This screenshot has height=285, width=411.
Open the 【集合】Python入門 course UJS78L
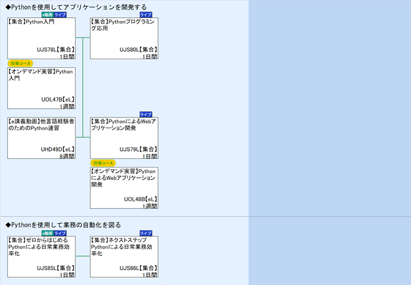coord(41,38)
